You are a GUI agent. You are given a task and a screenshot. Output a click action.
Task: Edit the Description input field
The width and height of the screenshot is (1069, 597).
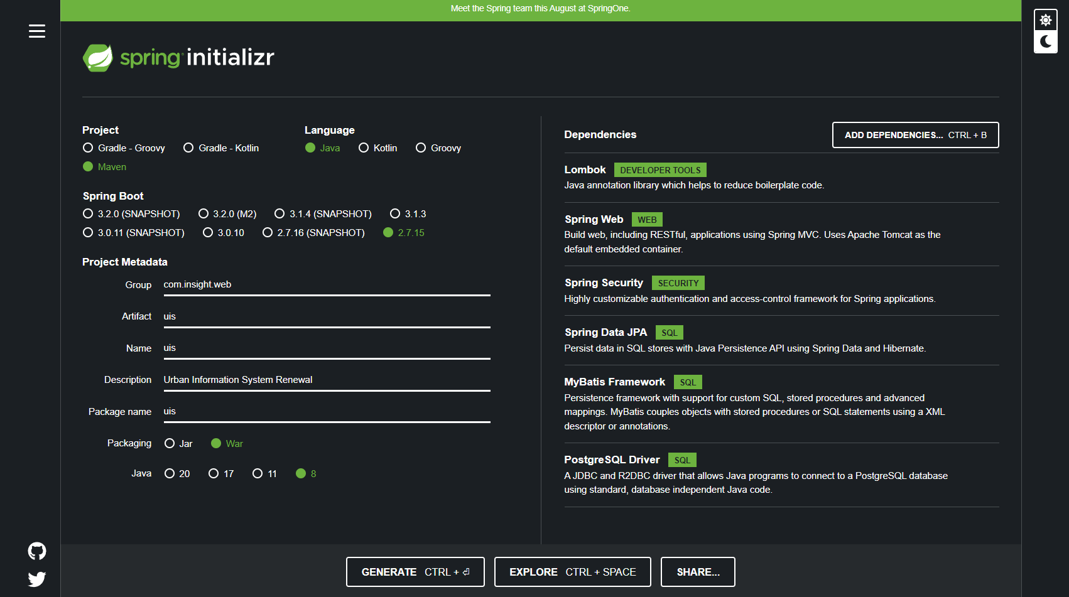[327, 380]
